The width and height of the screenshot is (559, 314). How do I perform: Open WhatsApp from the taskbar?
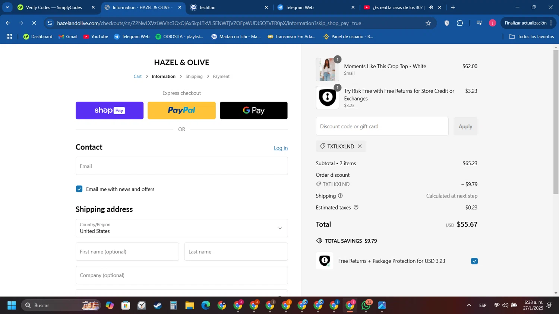(x=366, y=305)
